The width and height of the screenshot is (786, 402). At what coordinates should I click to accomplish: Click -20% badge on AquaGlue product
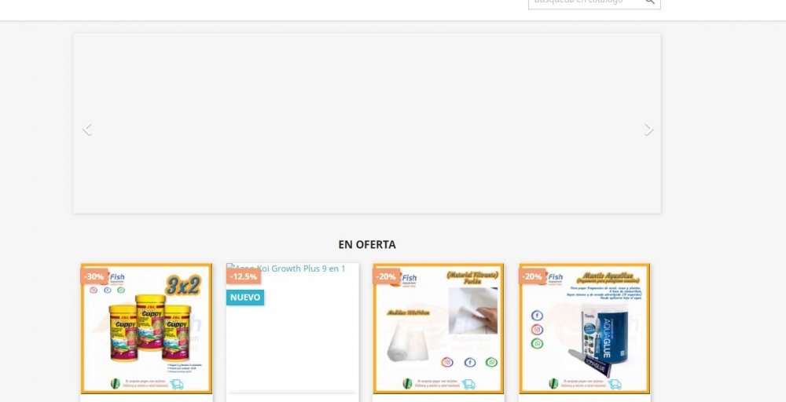532,276
